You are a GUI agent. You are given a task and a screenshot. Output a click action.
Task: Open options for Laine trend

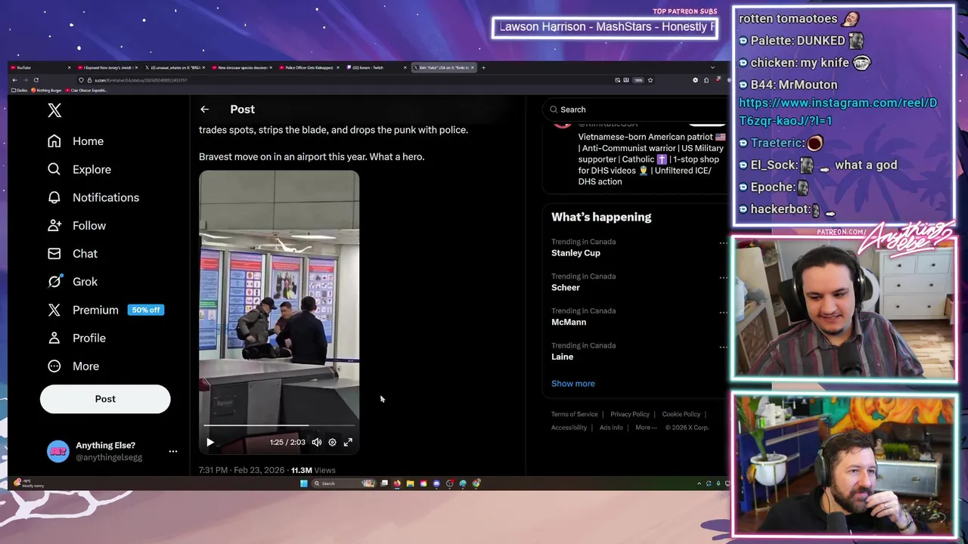723,347
